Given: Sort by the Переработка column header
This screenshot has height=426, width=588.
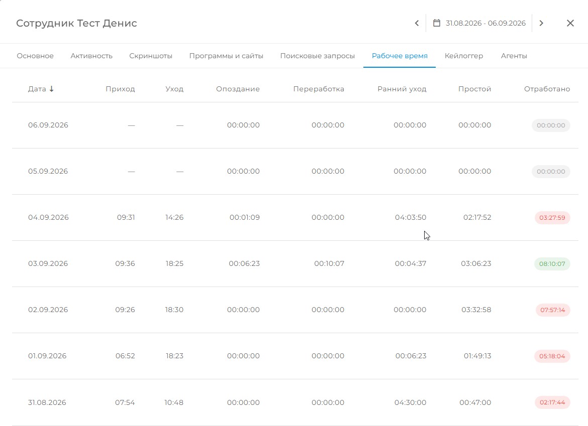Looking at the screenshot, I should pos(319,89).
